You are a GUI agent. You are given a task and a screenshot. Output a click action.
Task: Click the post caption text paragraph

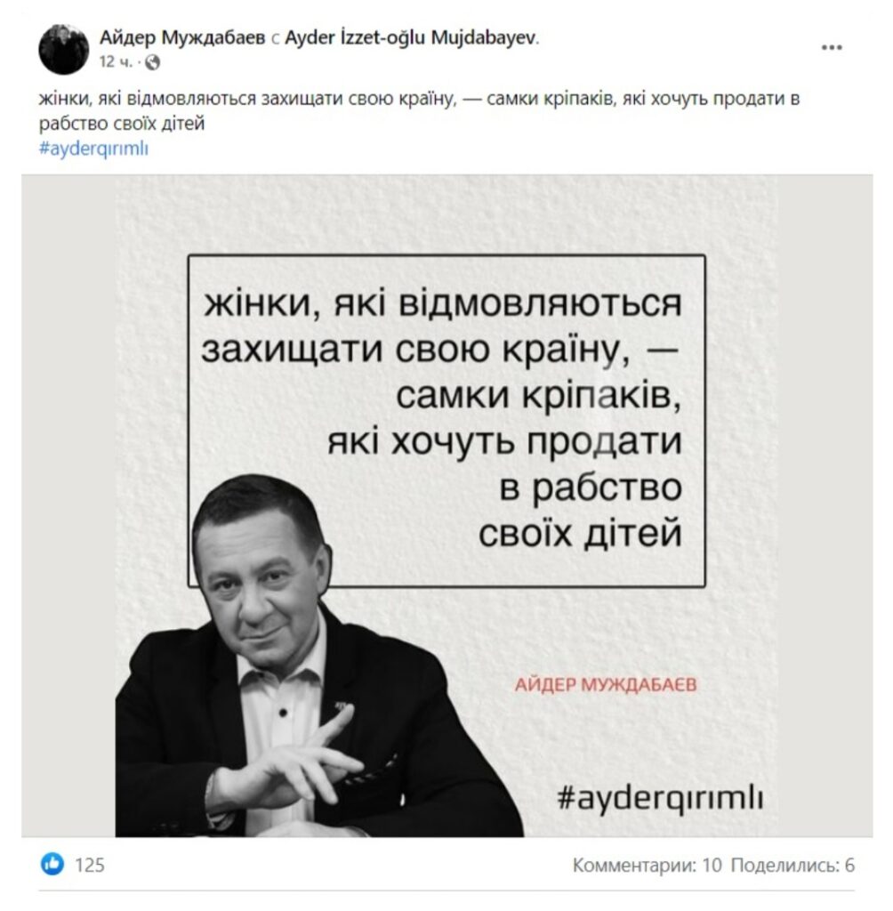(419, 111)
